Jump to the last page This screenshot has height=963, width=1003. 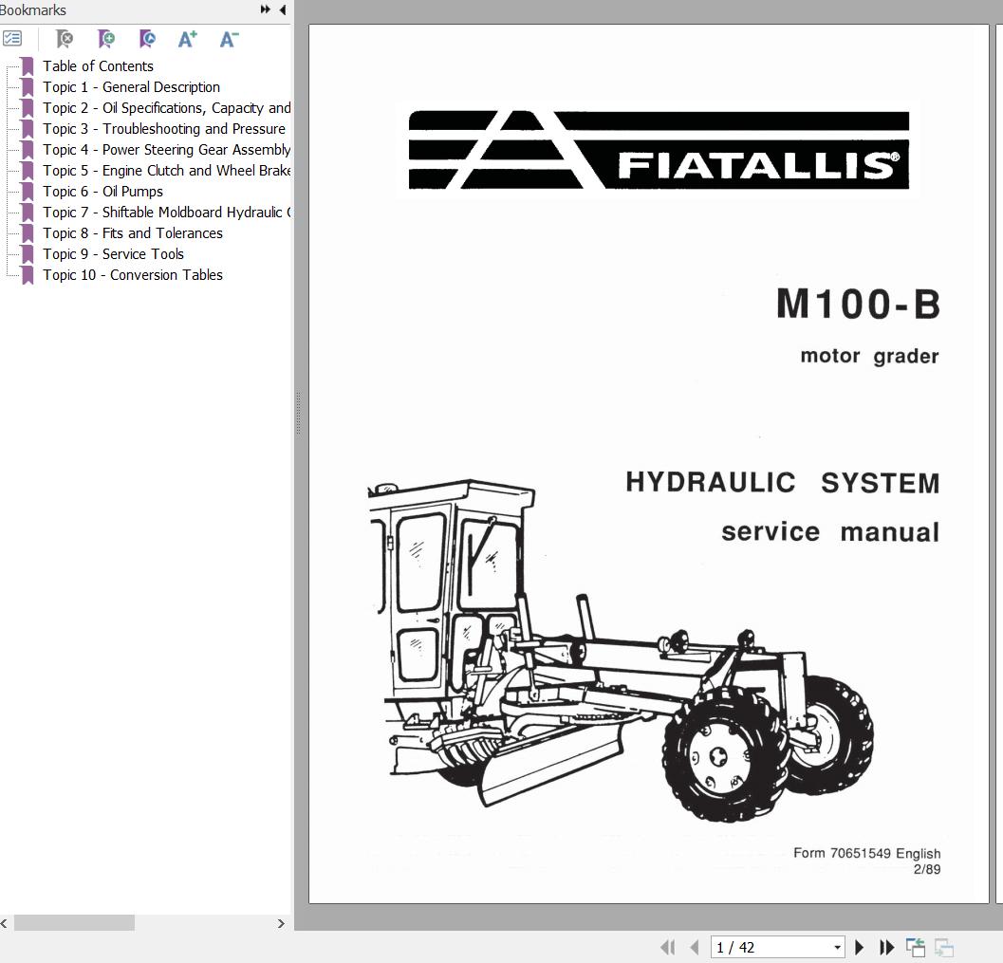point(887,947)
